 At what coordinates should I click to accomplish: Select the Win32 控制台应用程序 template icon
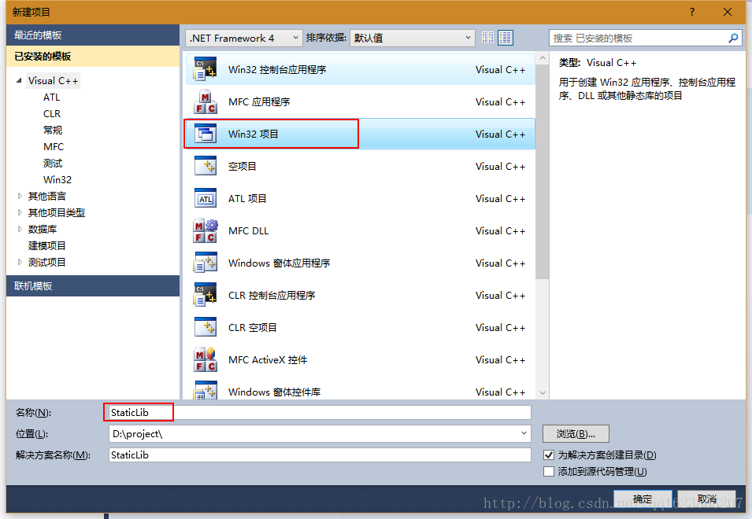(206, 69)
